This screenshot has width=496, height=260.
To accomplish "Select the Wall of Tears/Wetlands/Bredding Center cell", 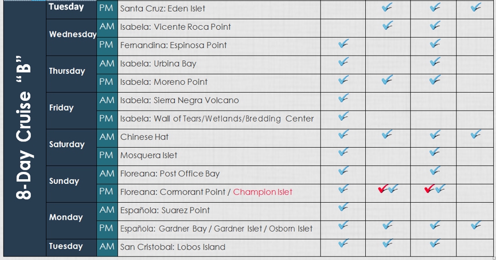I will click(x=219, y=120).
